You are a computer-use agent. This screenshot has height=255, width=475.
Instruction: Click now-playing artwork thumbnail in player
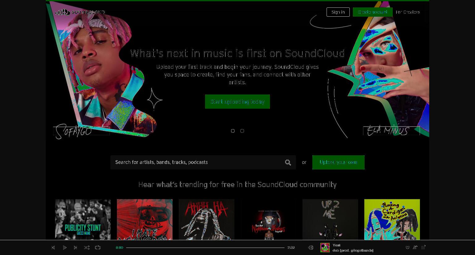coord(325,248)
